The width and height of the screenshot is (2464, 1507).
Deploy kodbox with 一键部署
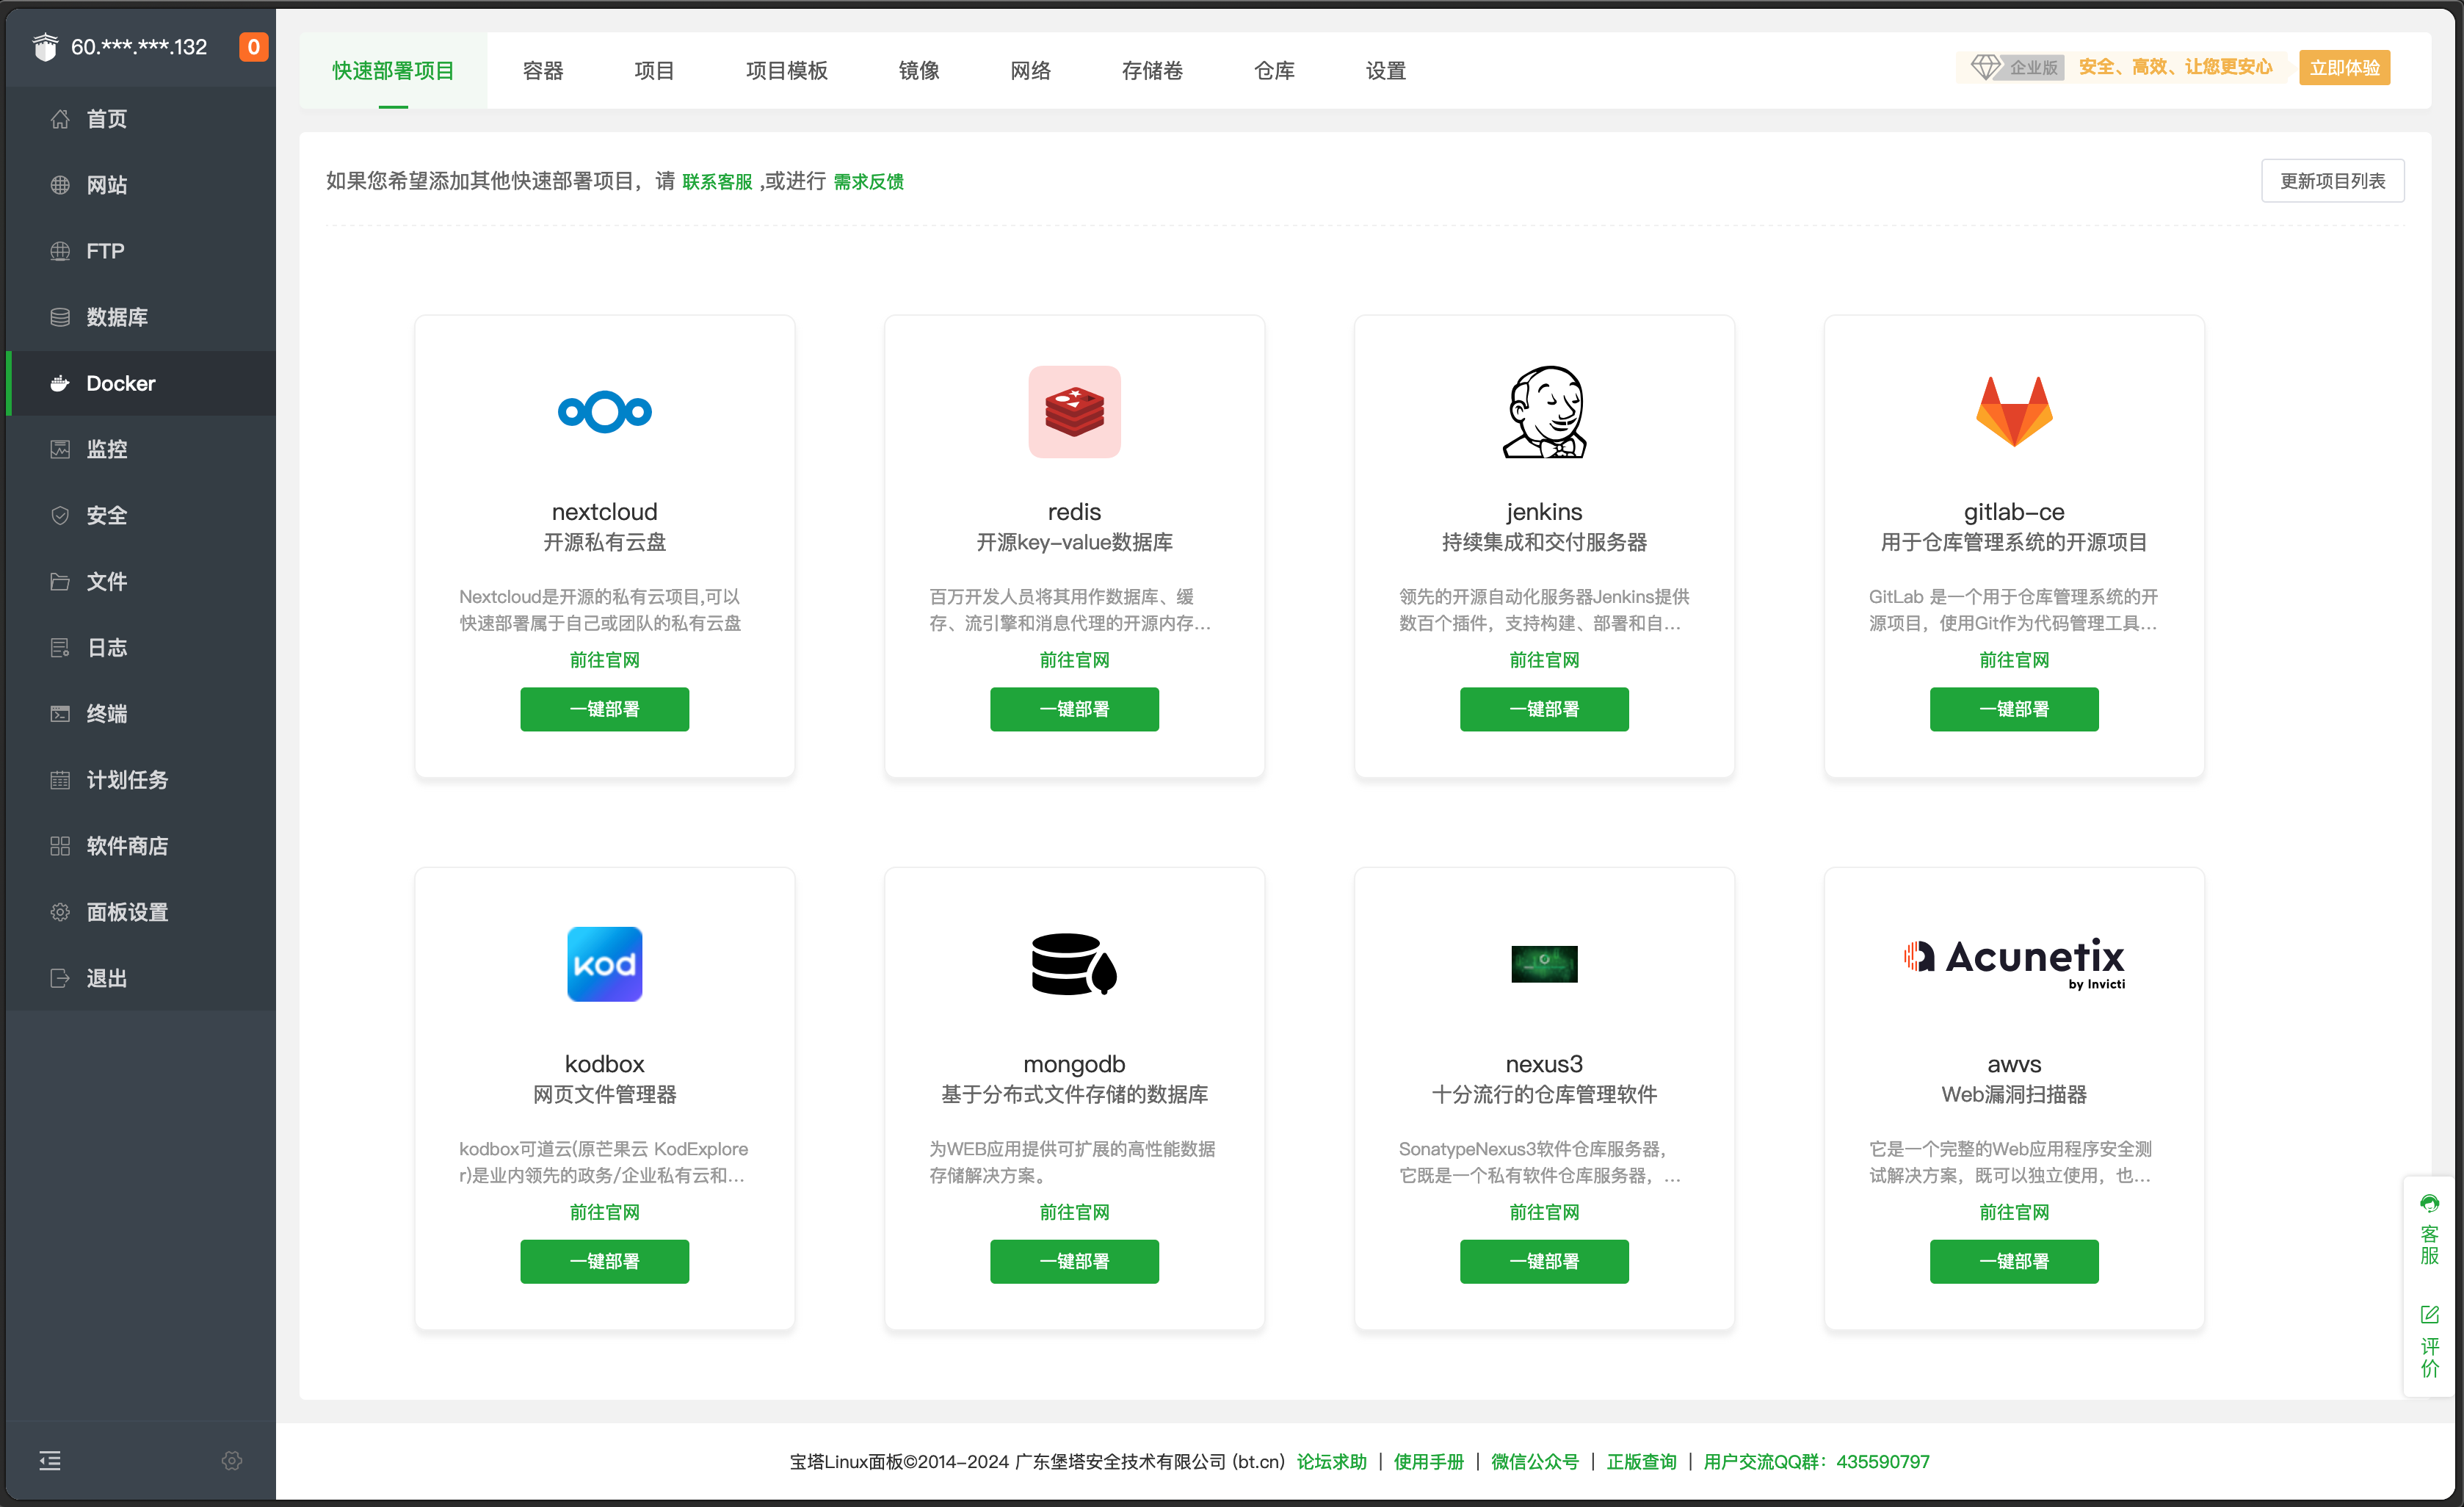tap(604, 1261)
